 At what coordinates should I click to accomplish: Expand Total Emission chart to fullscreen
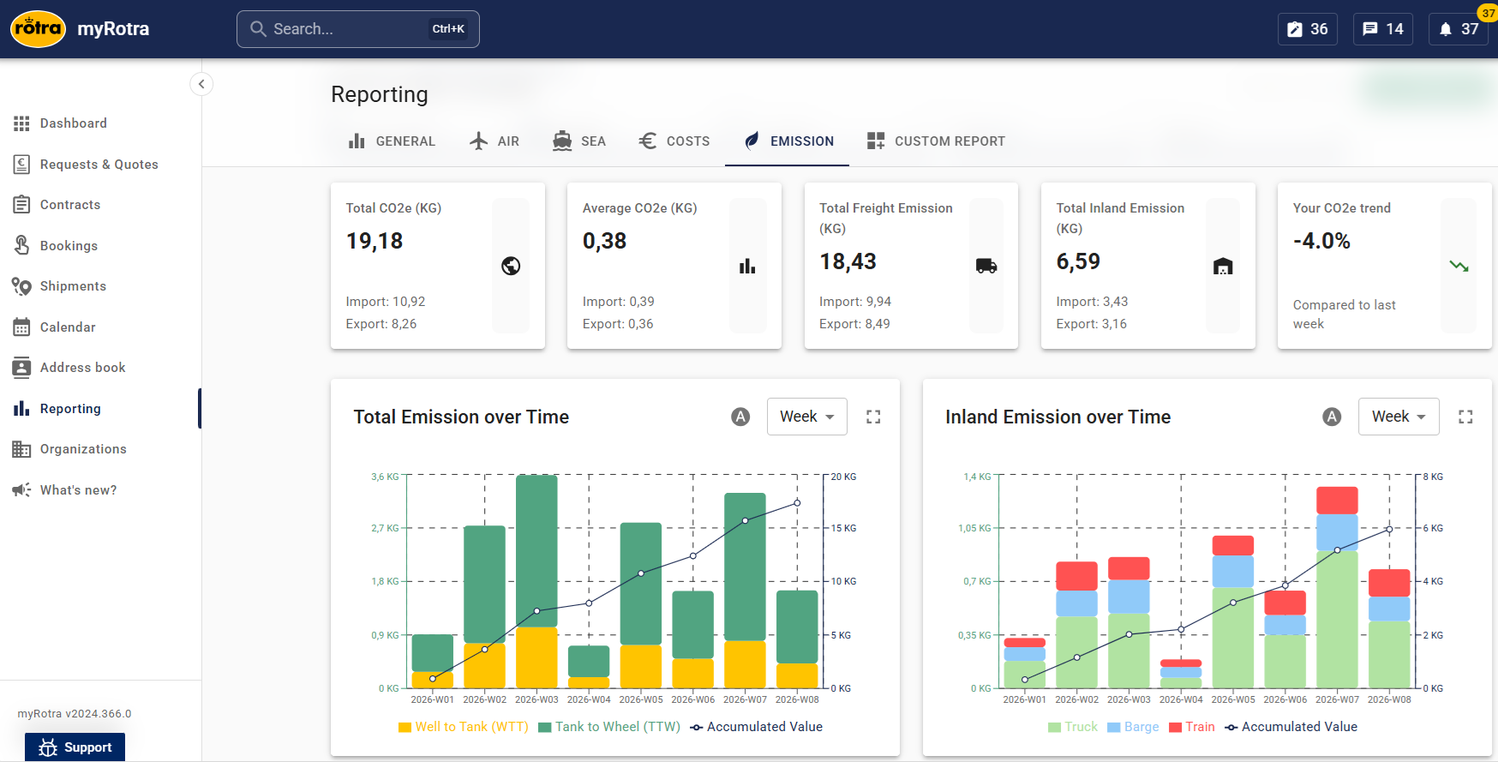(x=873, y=417)
